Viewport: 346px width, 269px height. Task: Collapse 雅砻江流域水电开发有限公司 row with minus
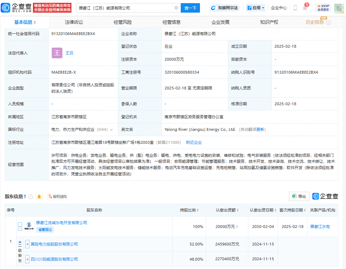pyautogui.click(x=20, y=227)
